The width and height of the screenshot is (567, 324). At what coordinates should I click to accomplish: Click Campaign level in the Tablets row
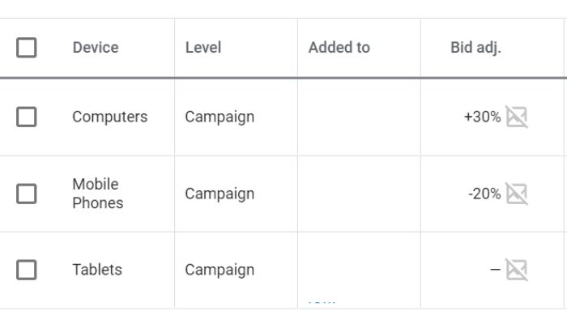220,271
